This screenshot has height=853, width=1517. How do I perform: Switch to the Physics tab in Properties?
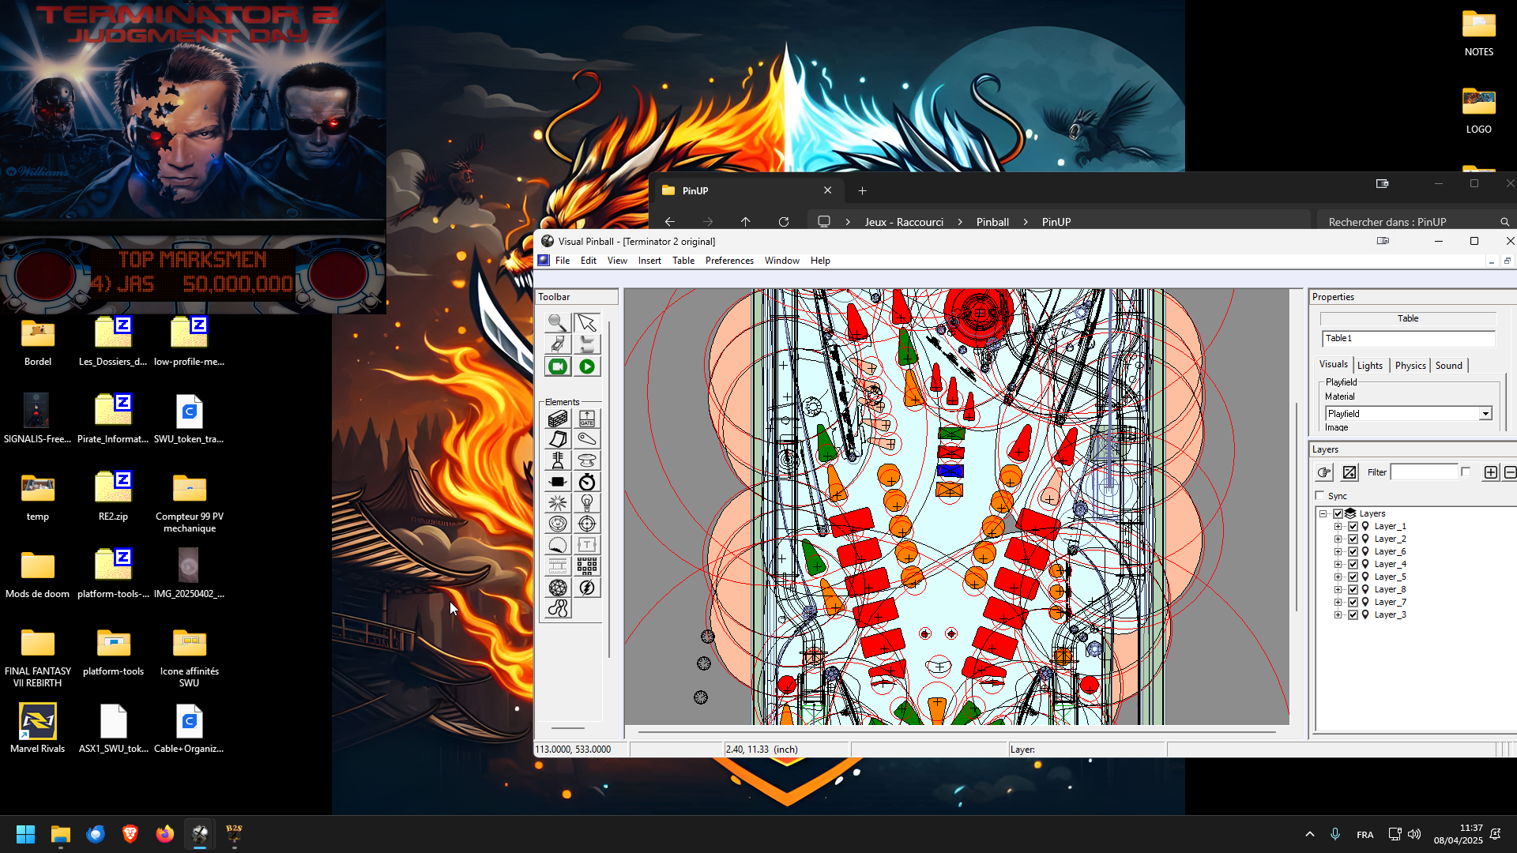click(1410, 365)
